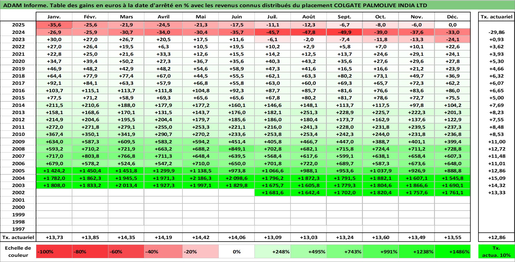Click the Echelle de couleur label
The height and width of the screenshot is (262, 515).
pos(18,252)
